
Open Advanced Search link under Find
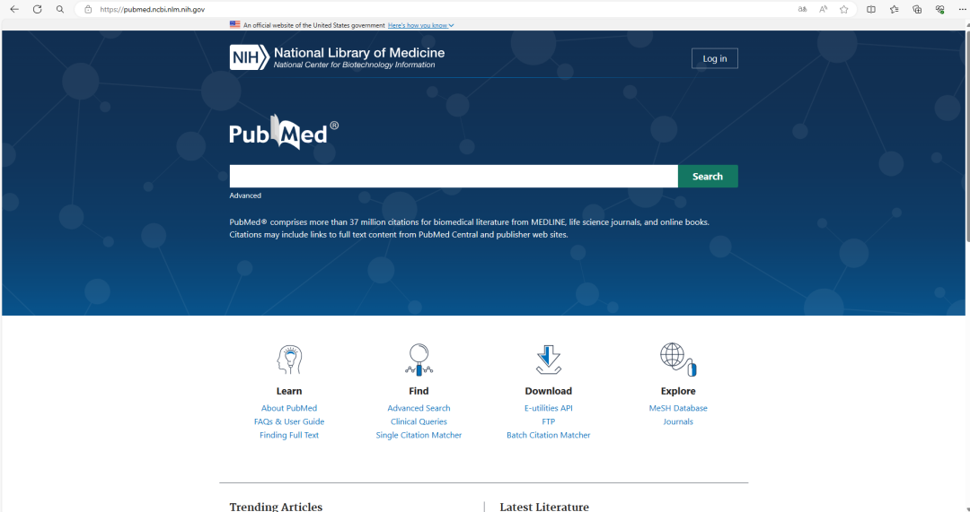point(419,408)
